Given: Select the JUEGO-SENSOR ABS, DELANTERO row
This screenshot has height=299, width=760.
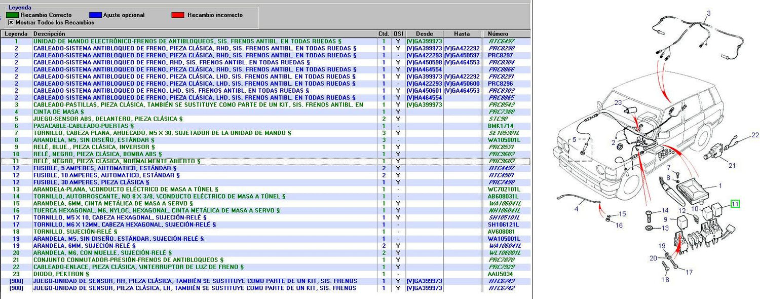Looking at the screenshot, I should pyautogui.click(x=265, y=119).
